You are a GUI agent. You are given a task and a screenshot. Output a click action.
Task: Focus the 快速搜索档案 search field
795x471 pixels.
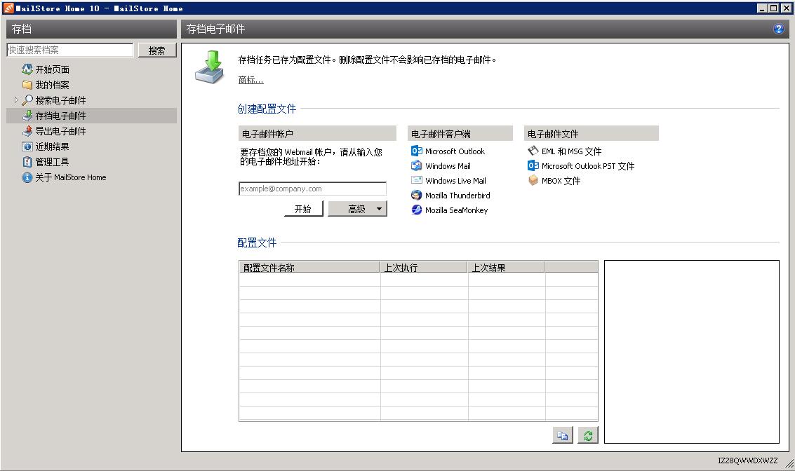(70, 50)
